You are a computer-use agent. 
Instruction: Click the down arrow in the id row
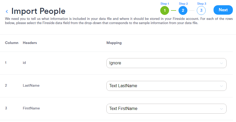click(221, 63)
